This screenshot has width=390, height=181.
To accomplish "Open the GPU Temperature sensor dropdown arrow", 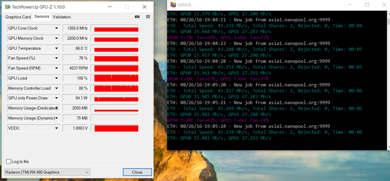I will 56,48.
